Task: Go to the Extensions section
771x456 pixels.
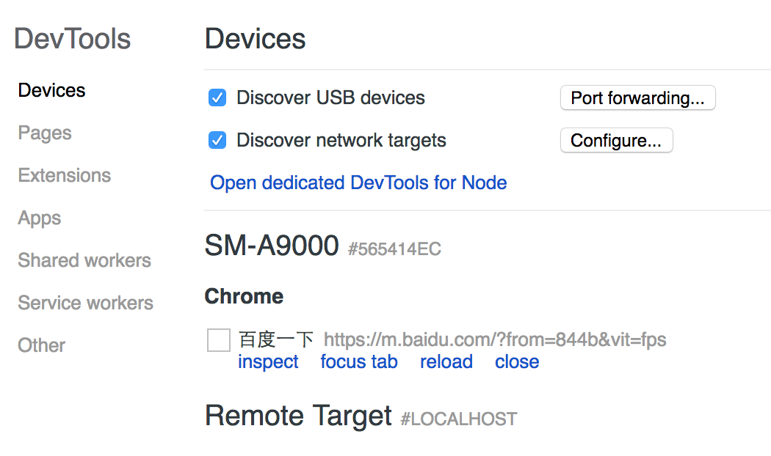Action: [65, 175]
